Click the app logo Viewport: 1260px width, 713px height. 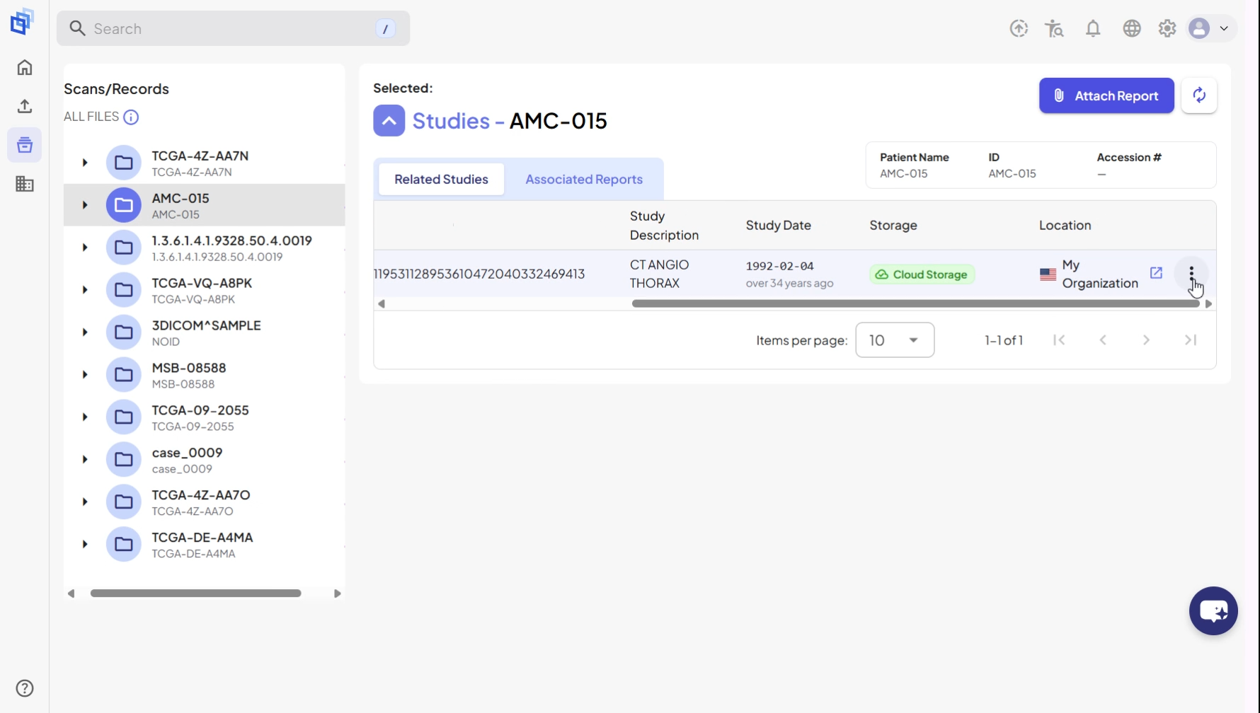[22, 21]
